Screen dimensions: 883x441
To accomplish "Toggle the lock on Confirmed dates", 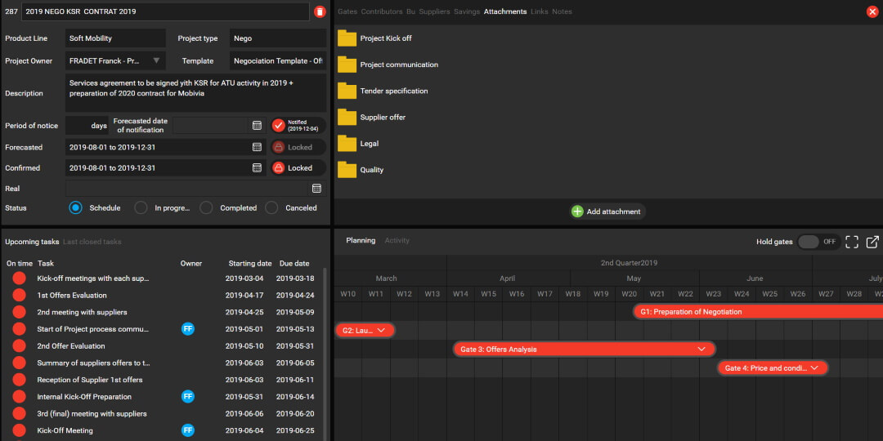I will (278, 167).
